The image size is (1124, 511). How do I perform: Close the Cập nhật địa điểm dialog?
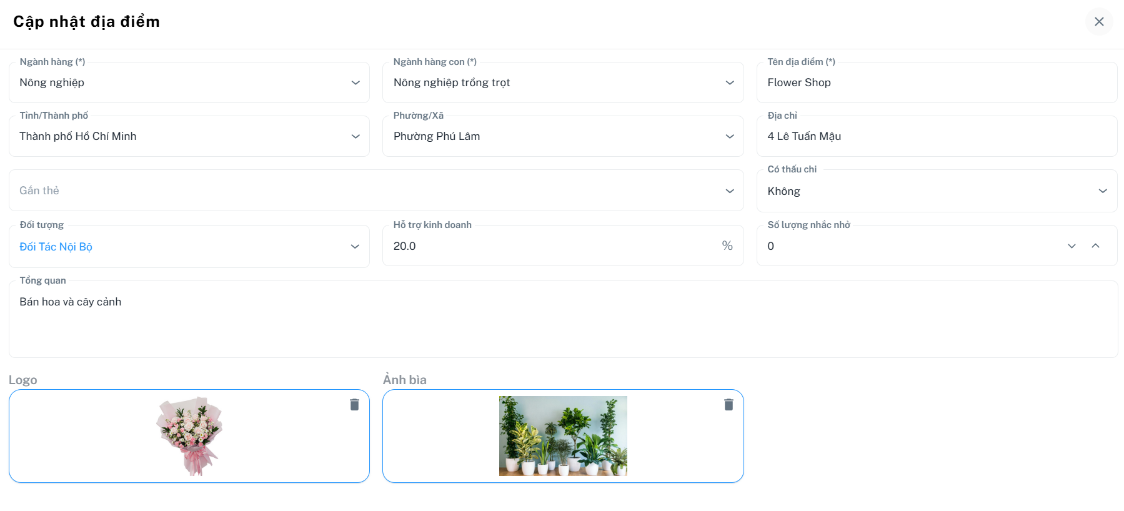(1099, 22)
